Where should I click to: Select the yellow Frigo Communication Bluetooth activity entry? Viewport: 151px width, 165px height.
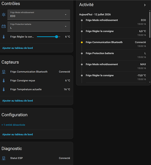113,44
